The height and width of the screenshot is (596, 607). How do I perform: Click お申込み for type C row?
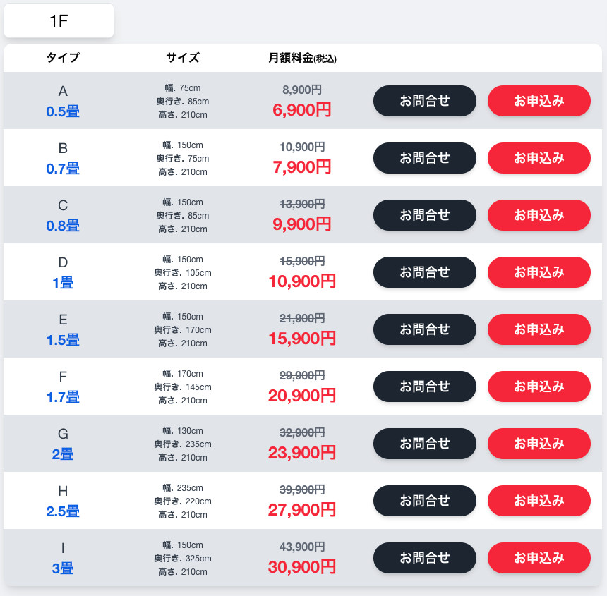coord(539,214)
